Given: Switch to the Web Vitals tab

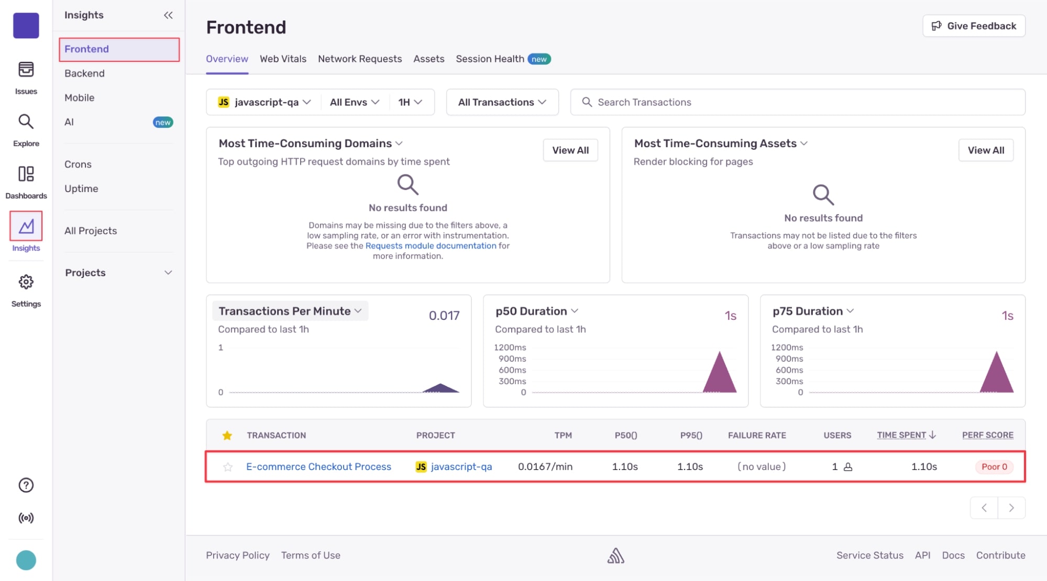Looking at the screenshot, I should 283,59.
